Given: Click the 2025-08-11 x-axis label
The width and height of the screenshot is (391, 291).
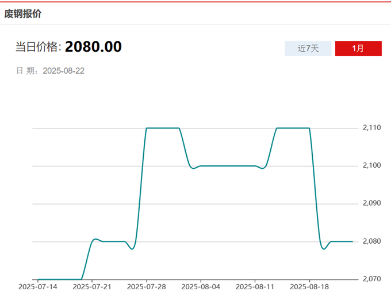Looking at the screenshot, I should tap(255, 286).
